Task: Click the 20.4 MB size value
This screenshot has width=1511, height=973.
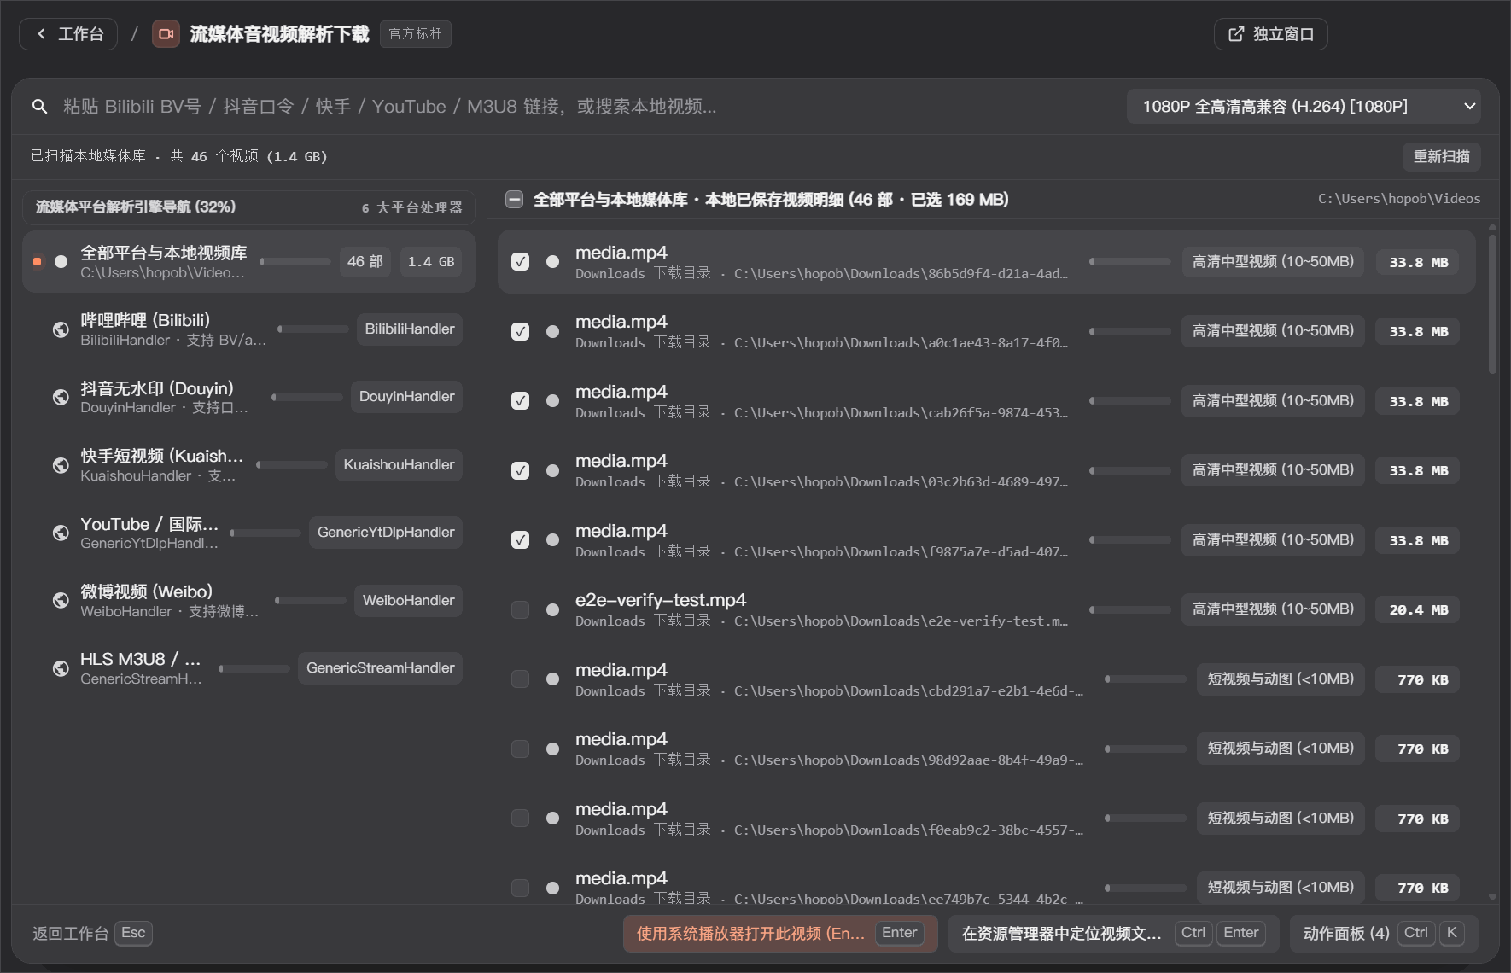Action: [x=1418, y=610]
